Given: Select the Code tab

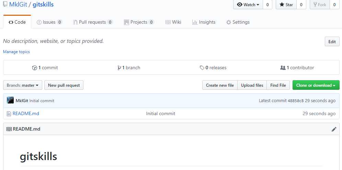Looking at the screenshot, I should click(x=17, y=22).
